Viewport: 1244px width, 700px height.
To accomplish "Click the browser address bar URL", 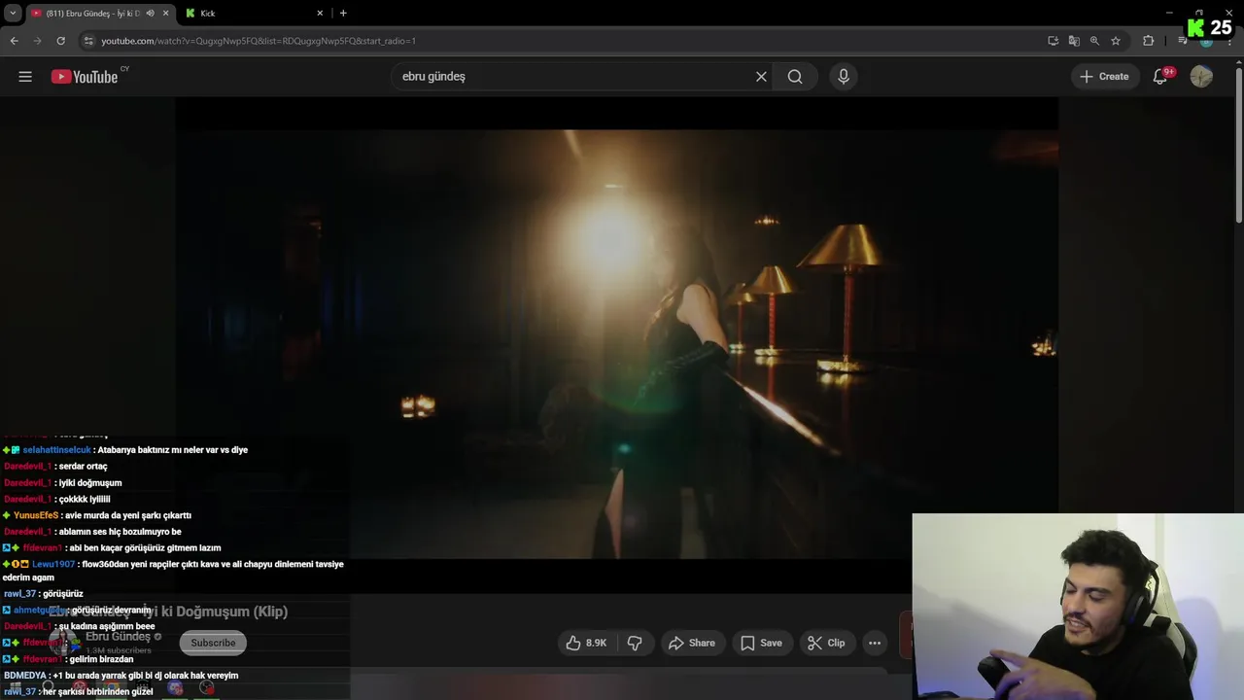I will coord(259,41).
